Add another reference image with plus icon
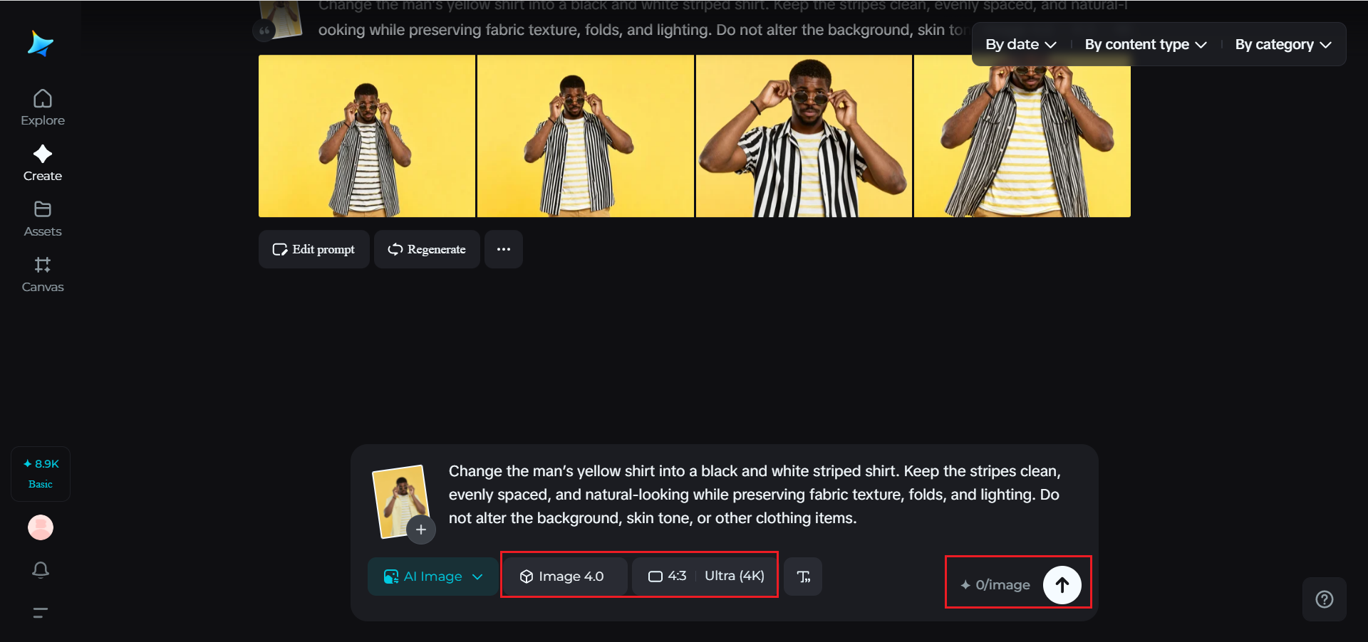Viewport: 1368px width, 642px height. pyautogui.click(x=421, y=530)
